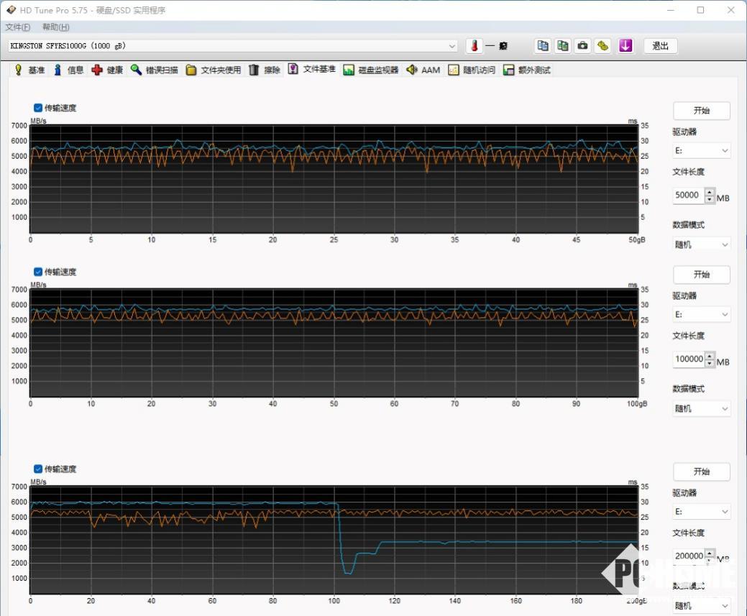Open drive E: dropdown in second panel

click(701, 314)
